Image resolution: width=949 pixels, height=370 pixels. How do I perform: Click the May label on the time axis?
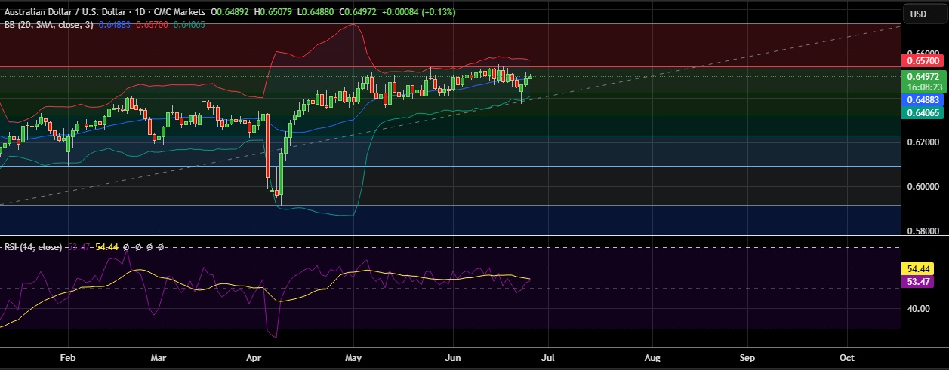pos(354,359)
